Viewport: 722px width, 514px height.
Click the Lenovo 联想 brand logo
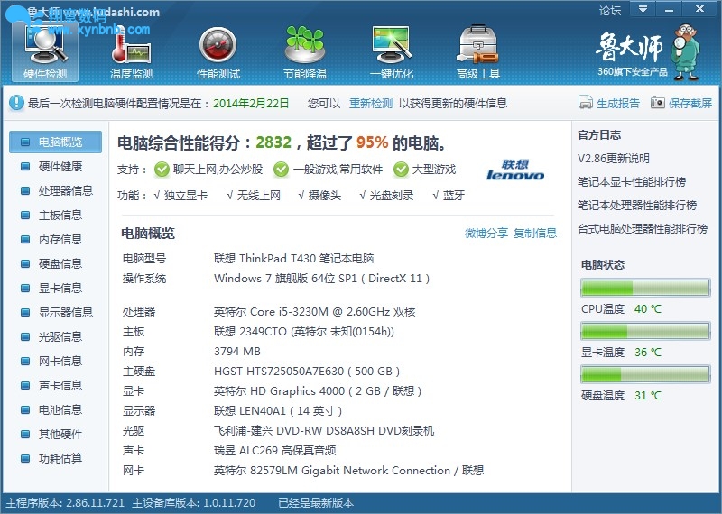pyautogui.click(x=515, y=170)
